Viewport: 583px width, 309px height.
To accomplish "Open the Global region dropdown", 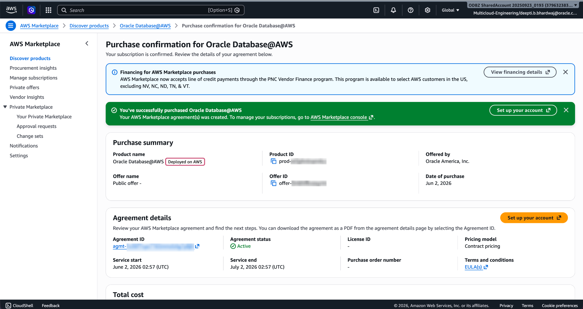I will pyautogui.click(x=450, y=10).
